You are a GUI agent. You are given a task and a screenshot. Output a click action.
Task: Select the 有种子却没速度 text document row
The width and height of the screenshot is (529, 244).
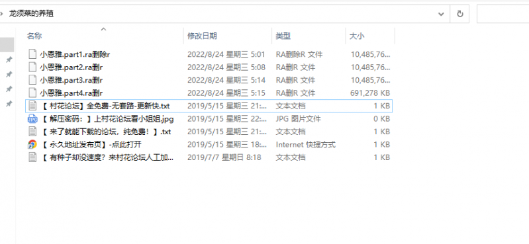(209, 157)
